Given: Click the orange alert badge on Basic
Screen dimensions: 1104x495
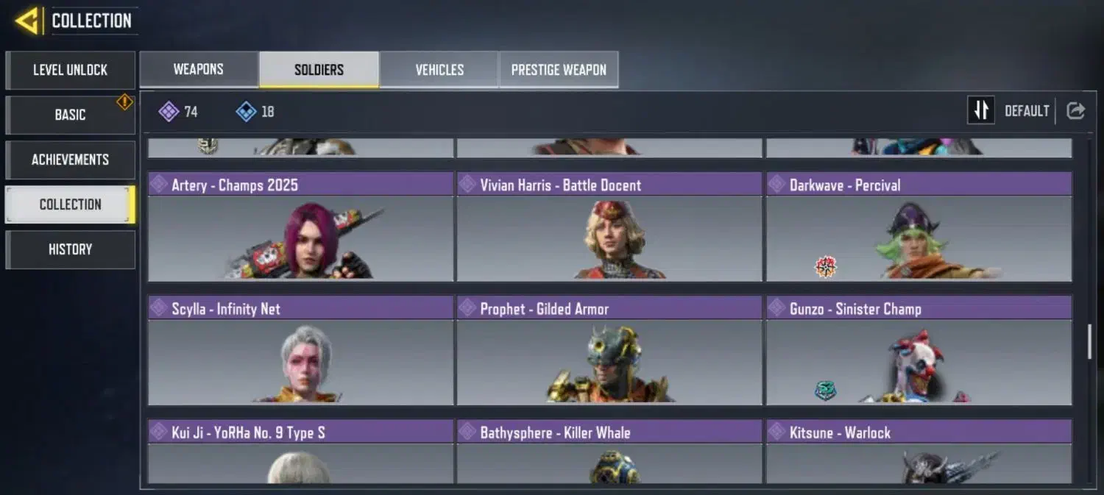Looking at the screenshot, I should 125,102.
